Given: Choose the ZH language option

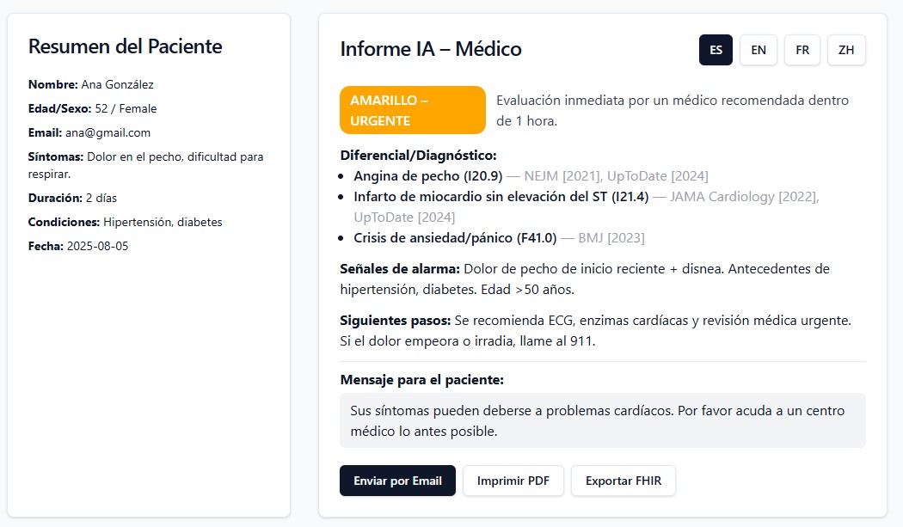Looking at the screenshot, I should [846, 50].
